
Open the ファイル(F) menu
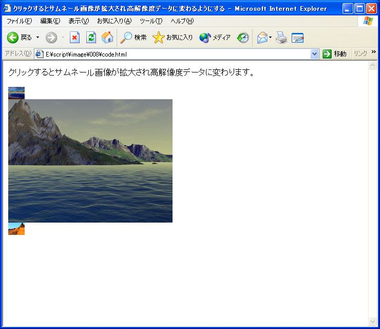coord(19,21)
